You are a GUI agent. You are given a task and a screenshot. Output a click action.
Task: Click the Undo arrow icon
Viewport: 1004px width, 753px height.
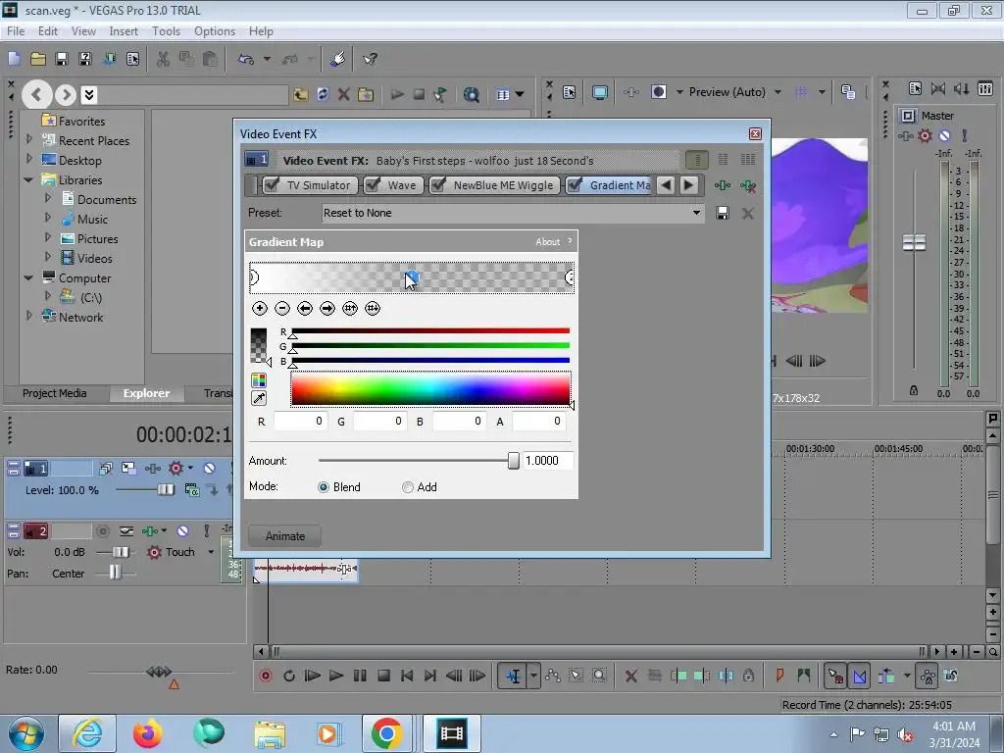(246, 60)
